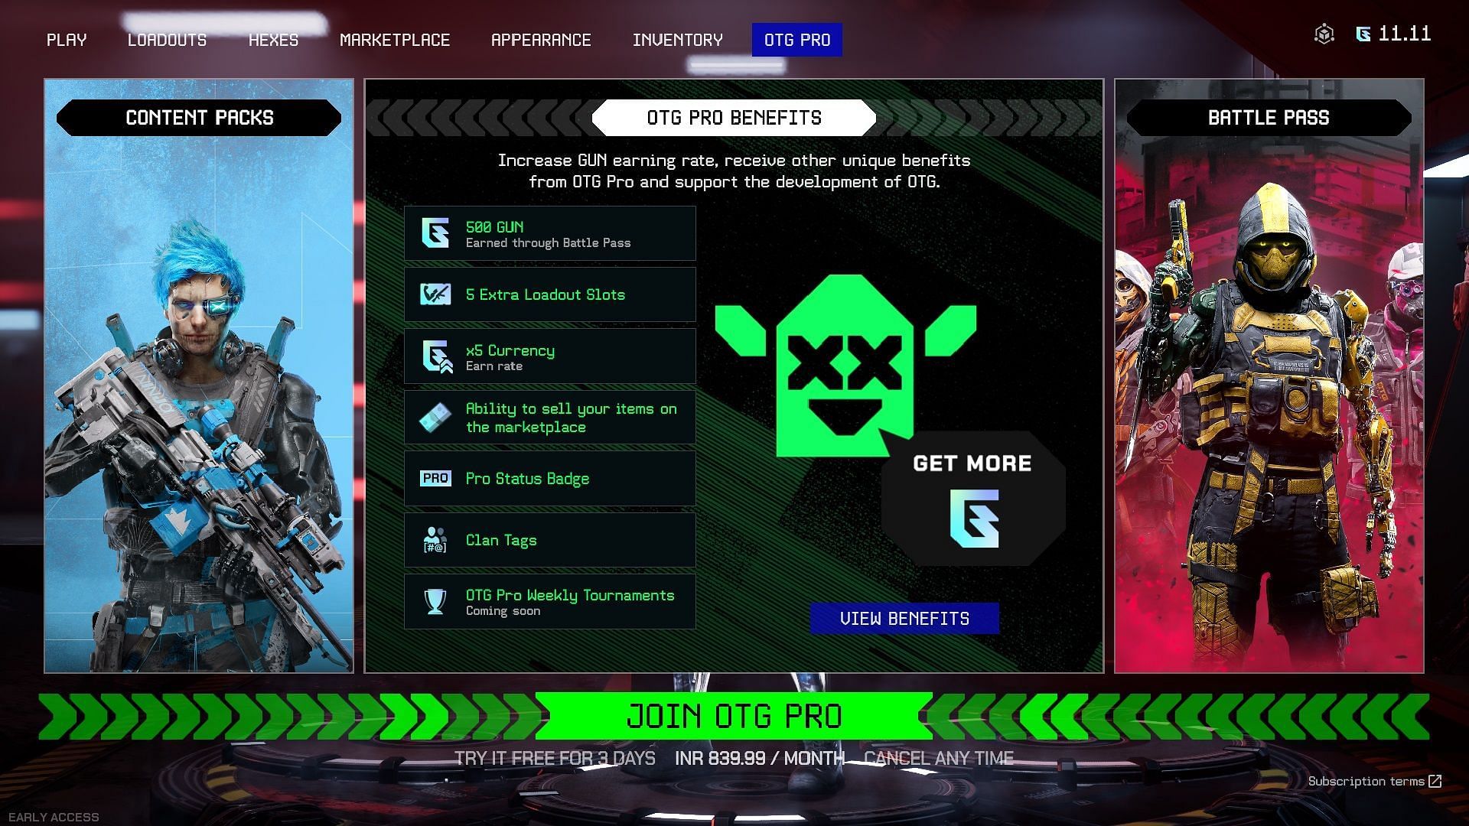Open the CONTENT PACKS panel

(x=199, y=118)
